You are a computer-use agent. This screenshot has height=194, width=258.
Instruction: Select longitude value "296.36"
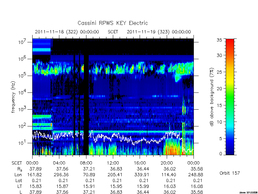pyautogui.click(x=61, y=175)
